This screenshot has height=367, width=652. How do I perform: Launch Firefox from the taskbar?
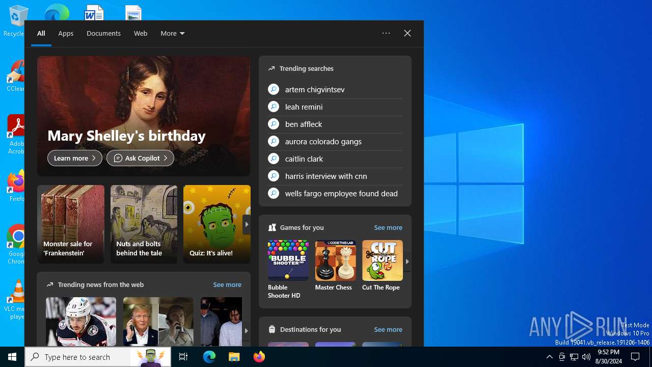pyautogui.click(x=259, y=357)
